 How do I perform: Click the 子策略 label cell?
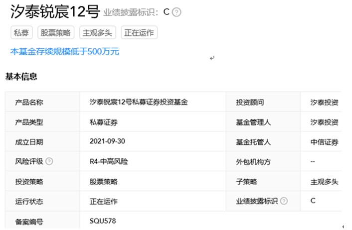(x=263, y=181)
